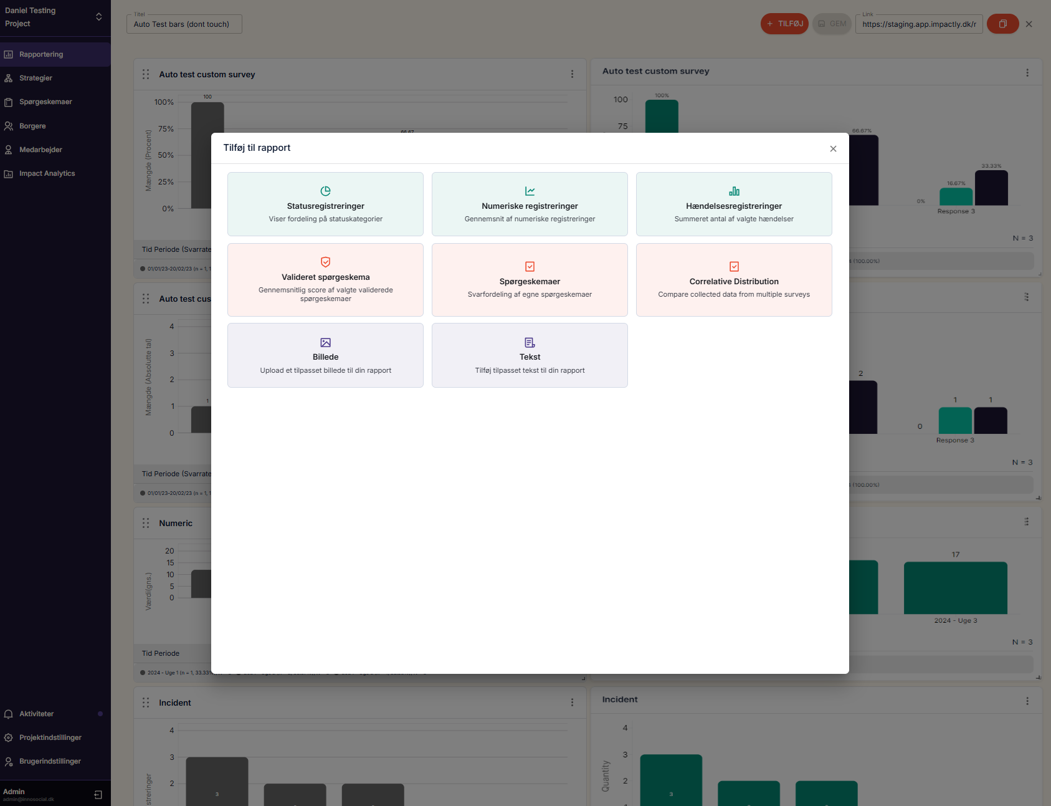
Task: Select the Tekst card title
Action: [530, 357]
